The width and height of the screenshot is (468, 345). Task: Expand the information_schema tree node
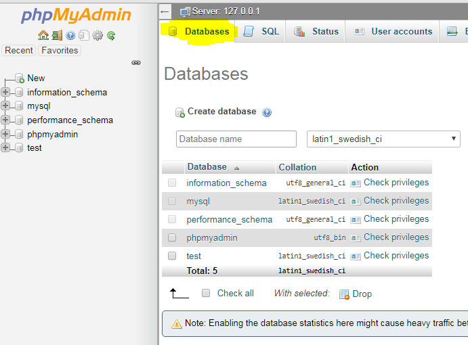5,92
